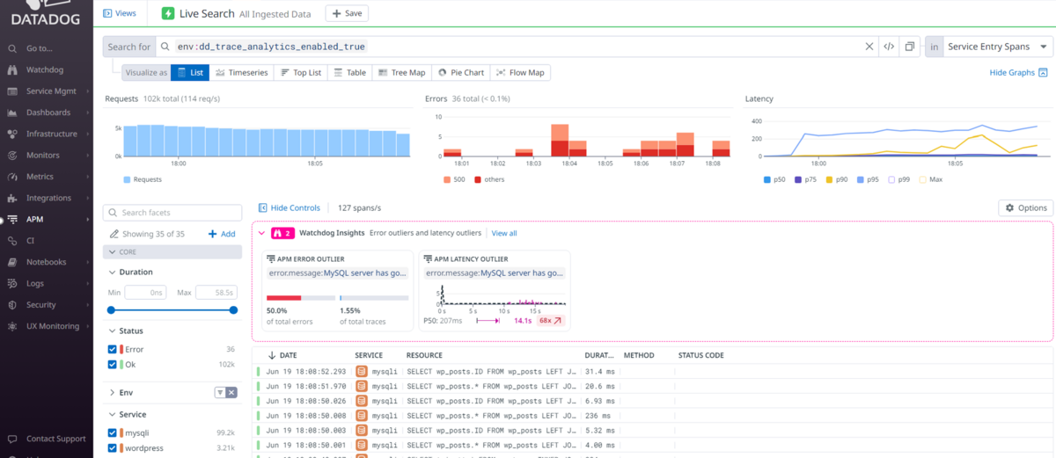The width and height of the screenshot is (1056, 458).
Task: Uncheck the Ok status checkbox
Action: pyautogui.click(x=112, y=364)
